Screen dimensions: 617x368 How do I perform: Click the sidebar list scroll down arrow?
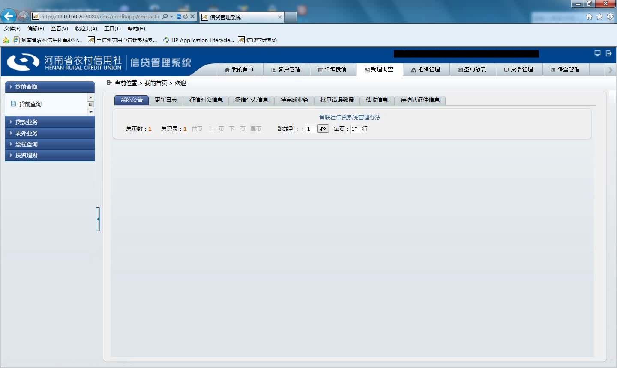coord(91,112)
